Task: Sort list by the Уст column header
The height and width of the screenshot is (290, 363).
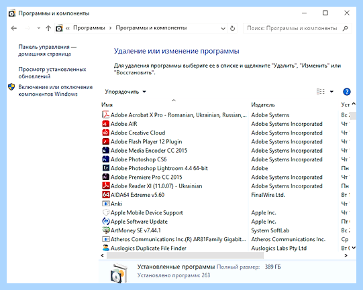Action: (345, 105)
